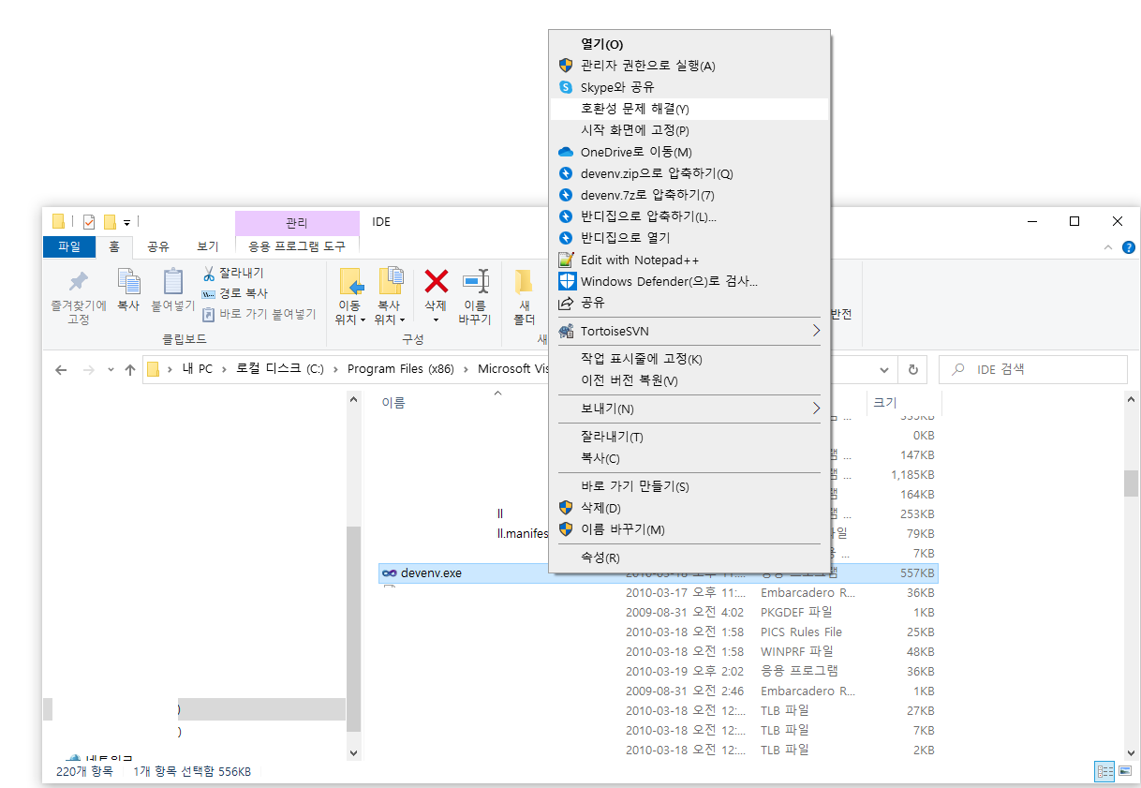The height and width of the screenshot is (788, 1141).
Task: Open the 파일 (File) ribbon tab
Action: pos(69,246)
